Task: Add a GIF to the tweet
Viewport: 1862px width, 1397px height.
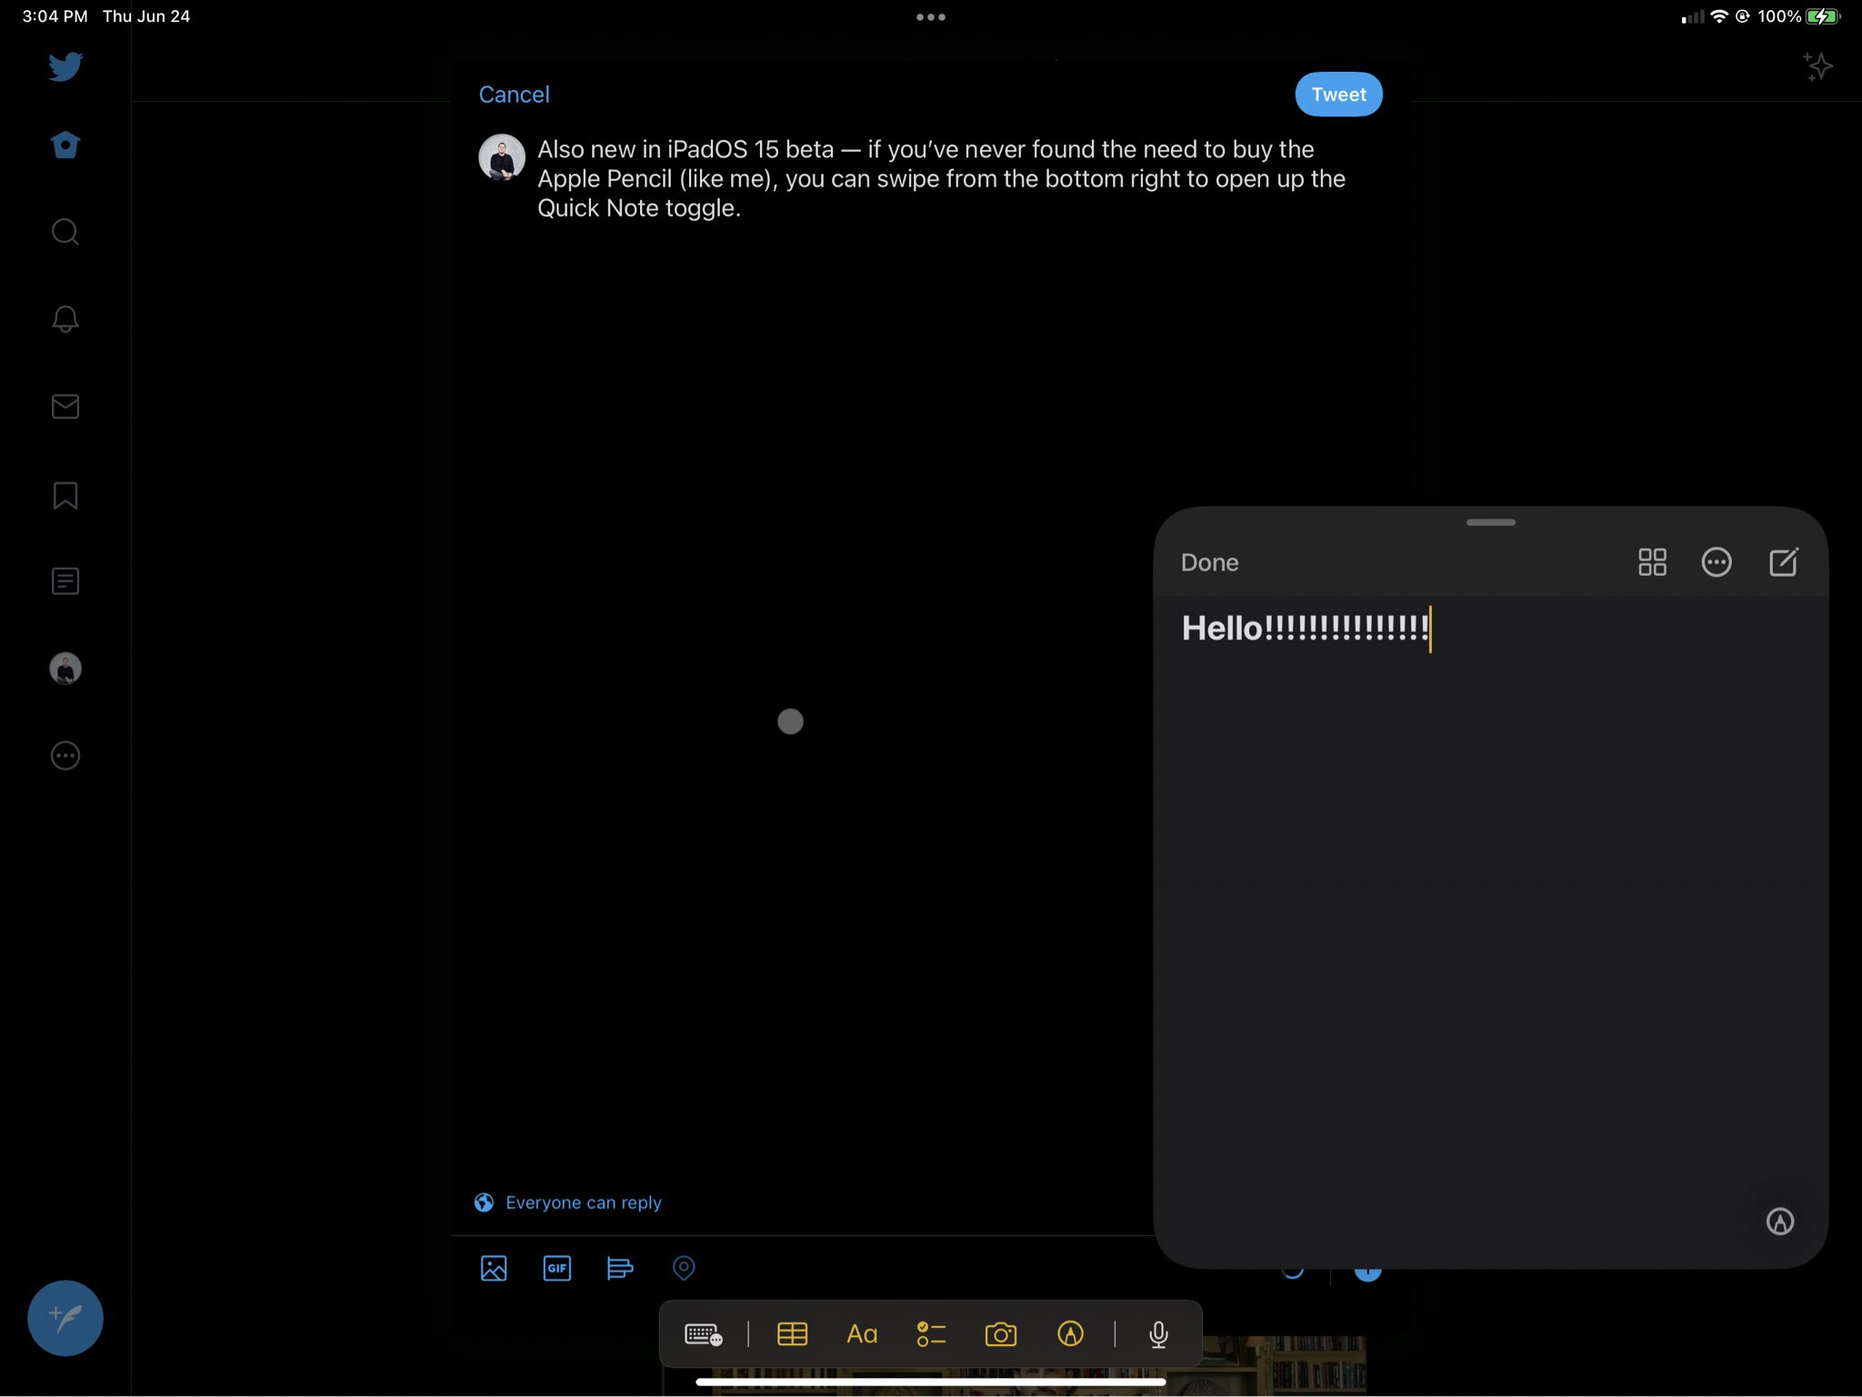Action: pos(556,1268)
